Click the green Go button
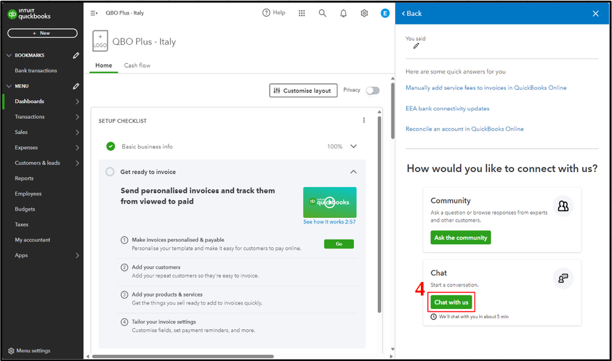612x361 pixels. pos(339,244)
